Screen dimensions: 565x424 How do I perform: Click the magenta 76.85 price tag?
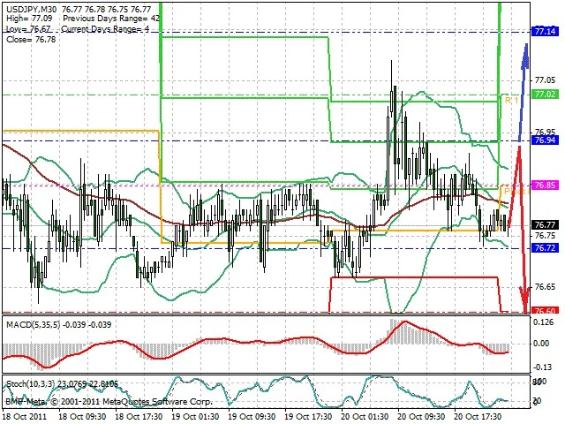[545, 185]
